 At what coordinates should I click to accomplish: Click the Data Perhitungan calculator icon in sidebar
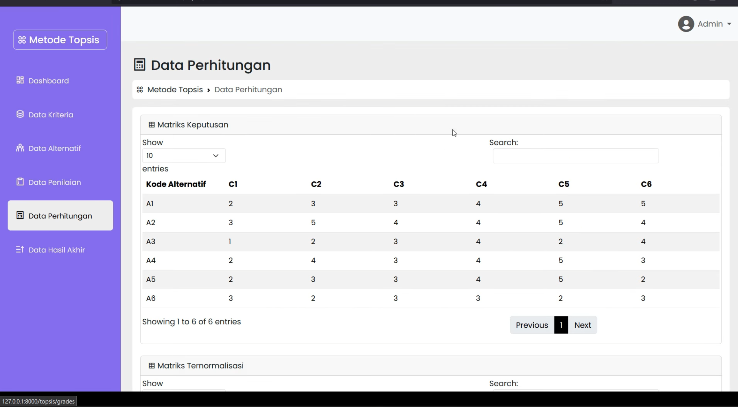pyautogui.click(x=20, y=215)
